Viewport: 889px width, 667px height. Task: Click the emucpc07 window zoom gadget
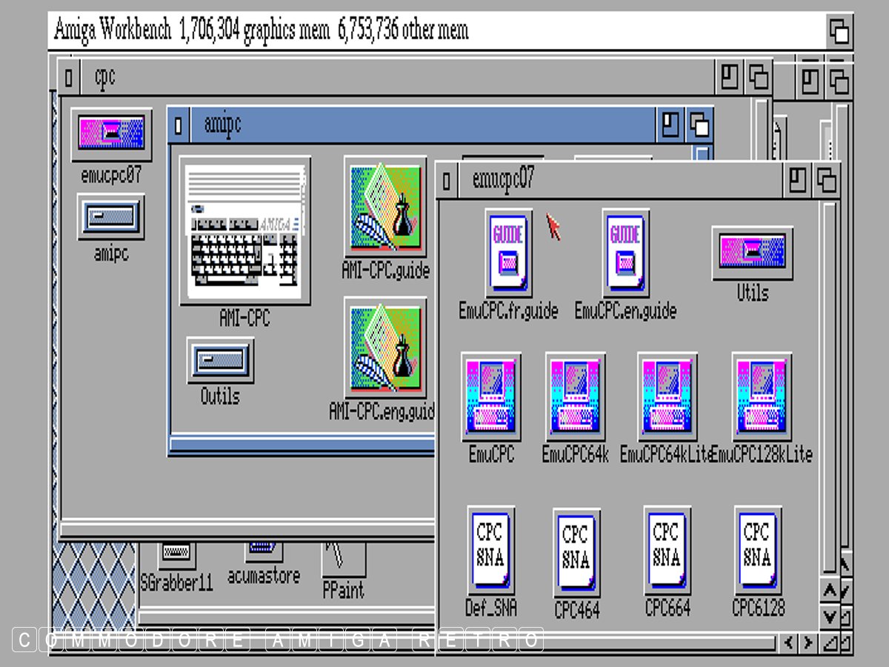[798, 181]
